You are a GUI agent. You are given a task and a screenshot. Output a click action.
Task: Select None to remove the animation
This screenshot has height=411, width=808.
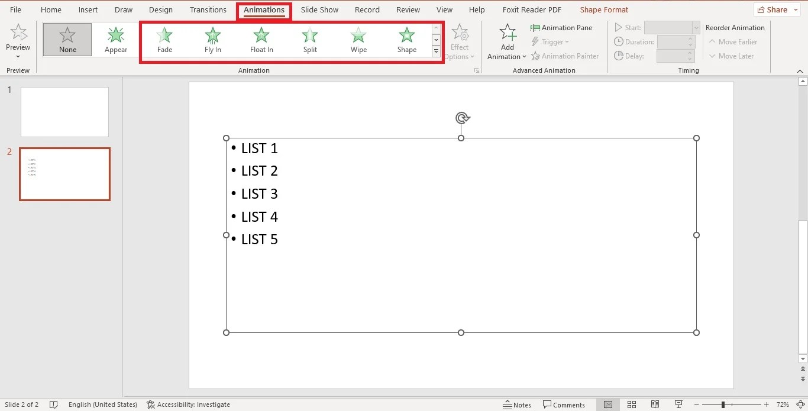[66, 39]
